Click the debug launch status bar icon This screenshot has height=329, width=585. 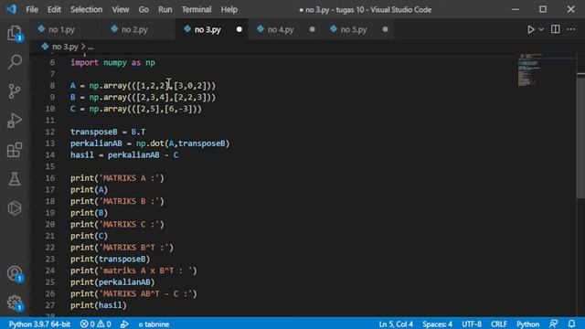124,324
